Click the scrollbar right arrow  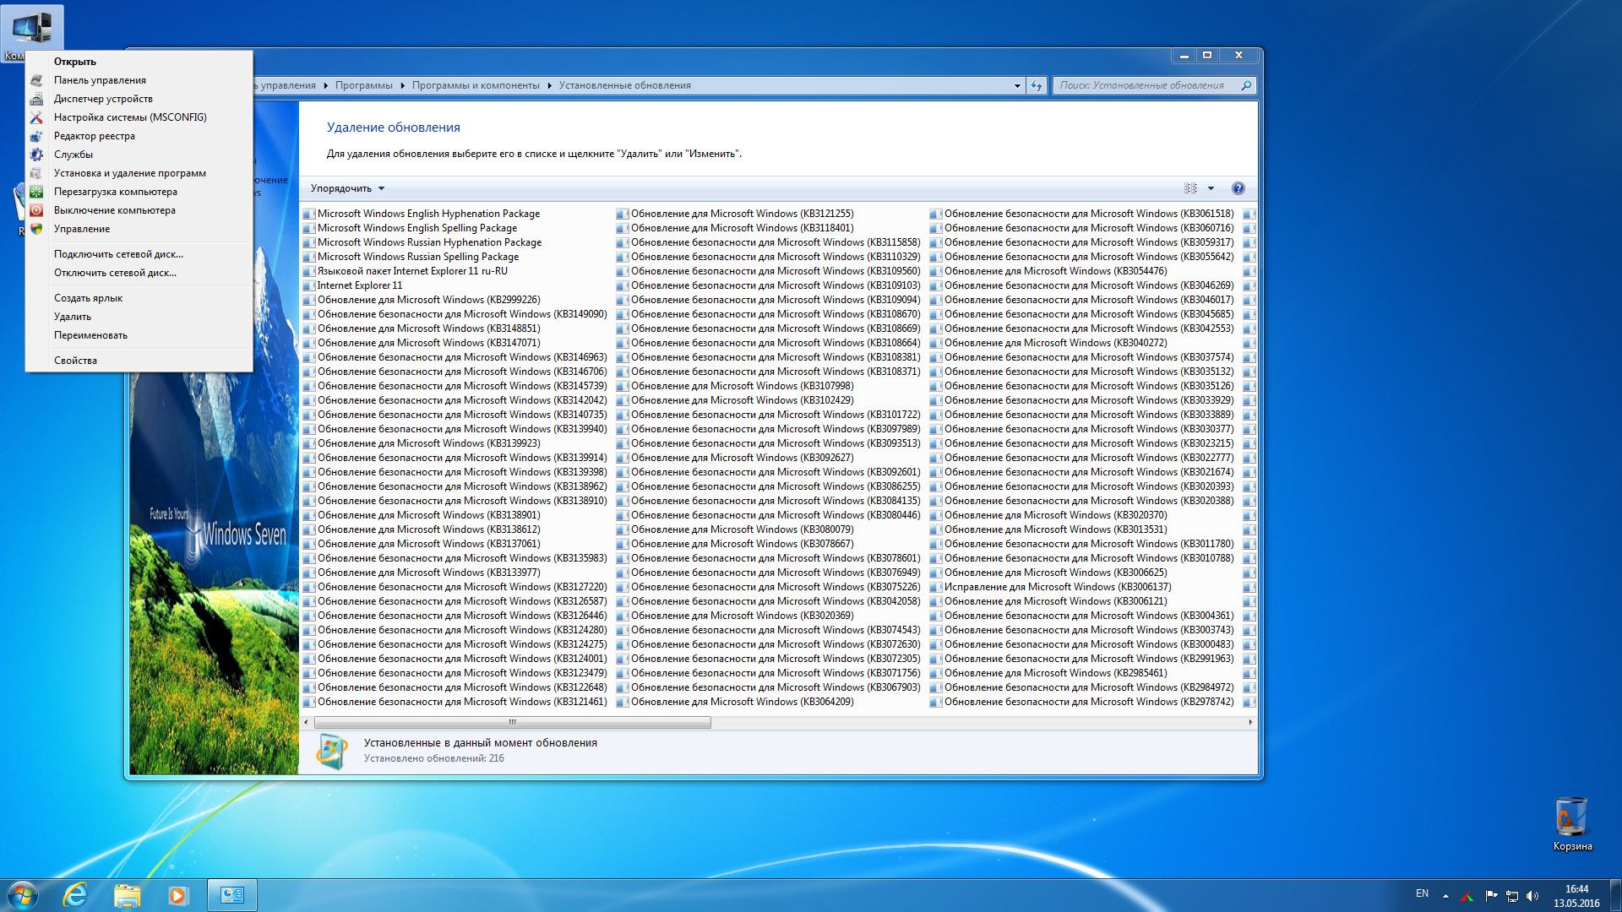(x=1249, y=722)
